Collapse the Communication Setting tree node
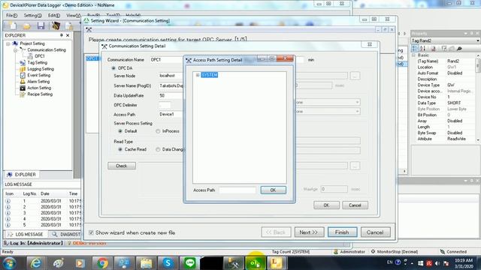The height and width of the screenshot is (270, 481). coord(15,50)
